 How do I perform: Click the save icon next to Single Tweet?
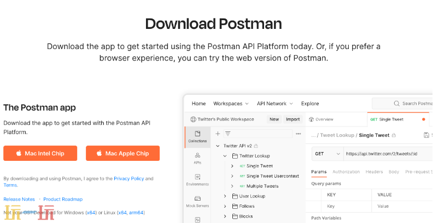(426, 135)
